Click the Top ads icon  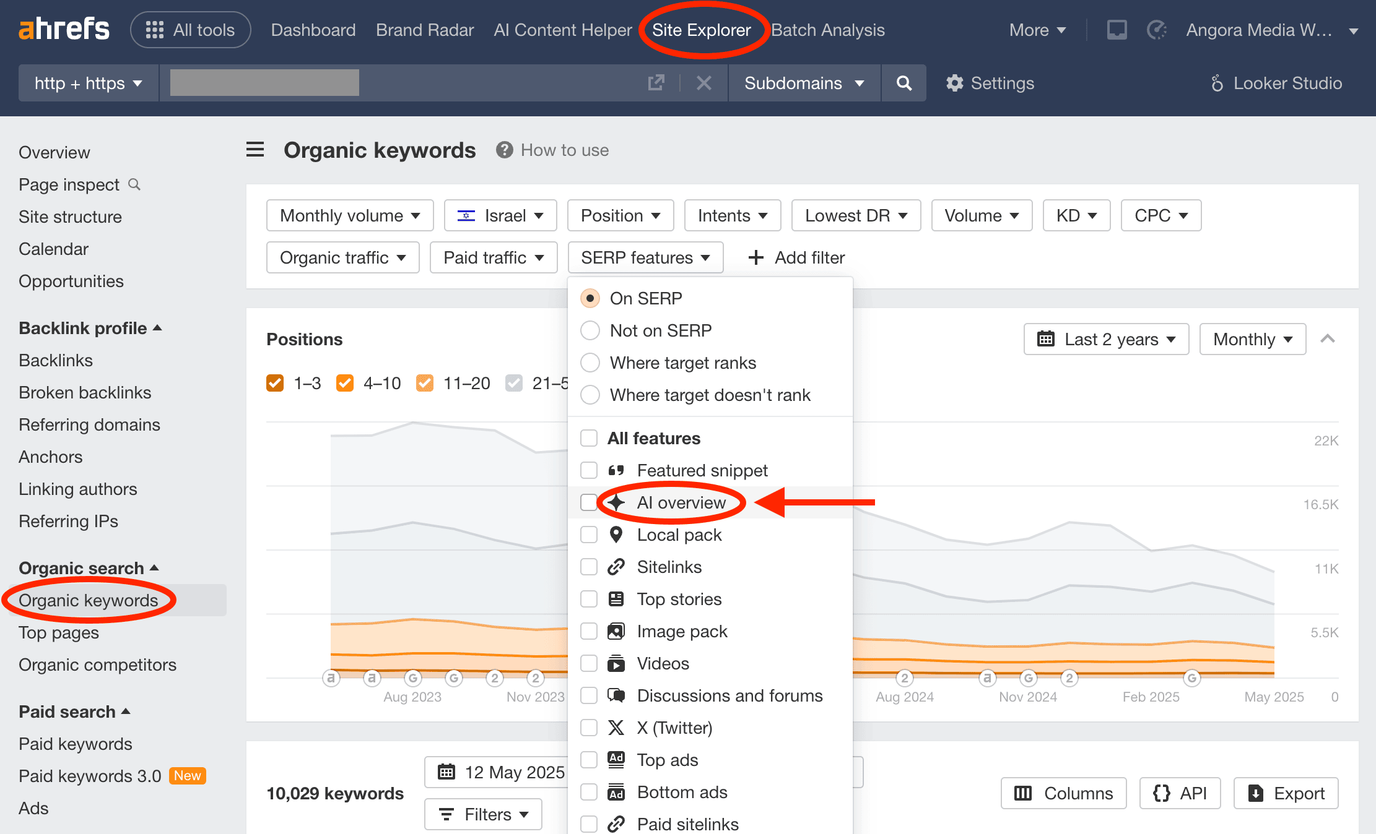pyautogui.click(x=616, y=760)
